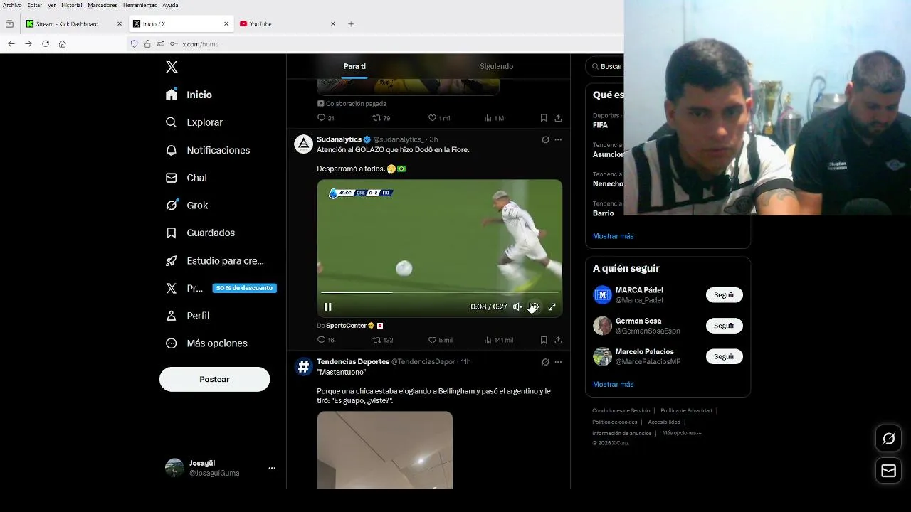Go to Inicio in sidebar
This screenshot has width=911, height=512.
coord(189,95)
